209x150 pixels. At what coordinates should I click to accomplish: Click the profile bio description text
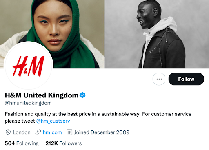(x=98, y=117)
